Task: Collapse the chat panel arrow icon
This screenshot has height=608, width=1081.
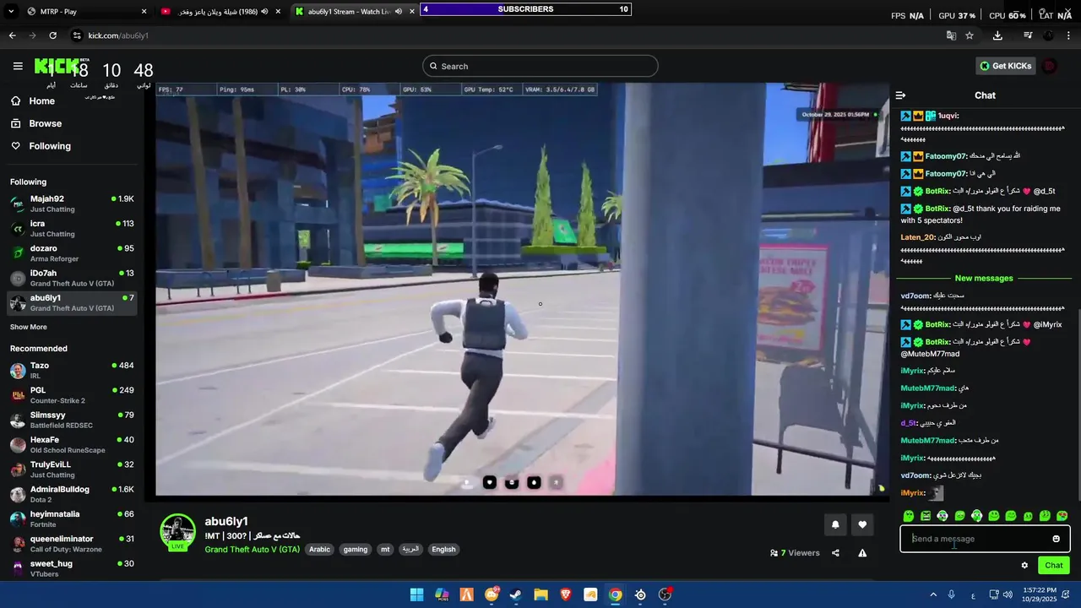Action: click(900, 95)
